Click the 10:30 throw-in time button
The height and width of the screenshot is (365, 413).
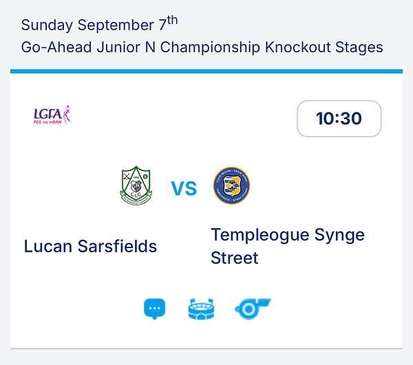tap(339, 119)
